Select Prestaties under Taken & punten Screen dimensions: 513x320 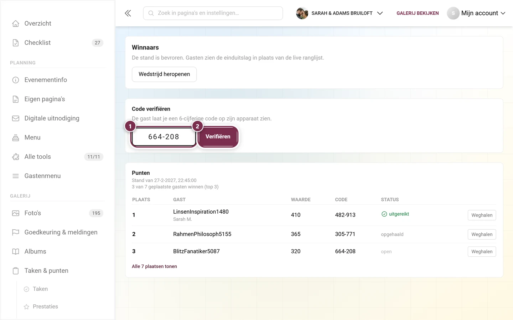pos(45,307)
